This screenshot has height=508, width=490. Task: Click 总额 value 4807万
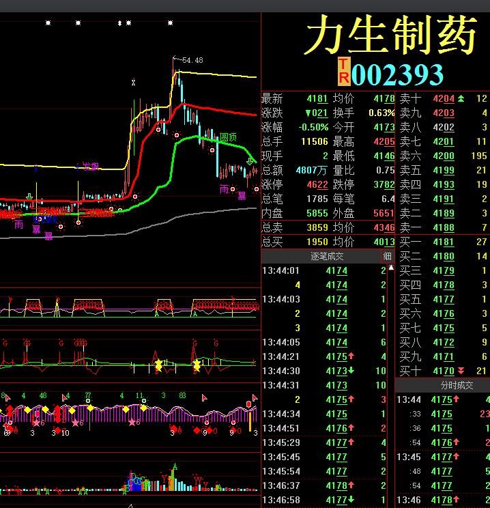pyautogui.click(x=312, y=171)
